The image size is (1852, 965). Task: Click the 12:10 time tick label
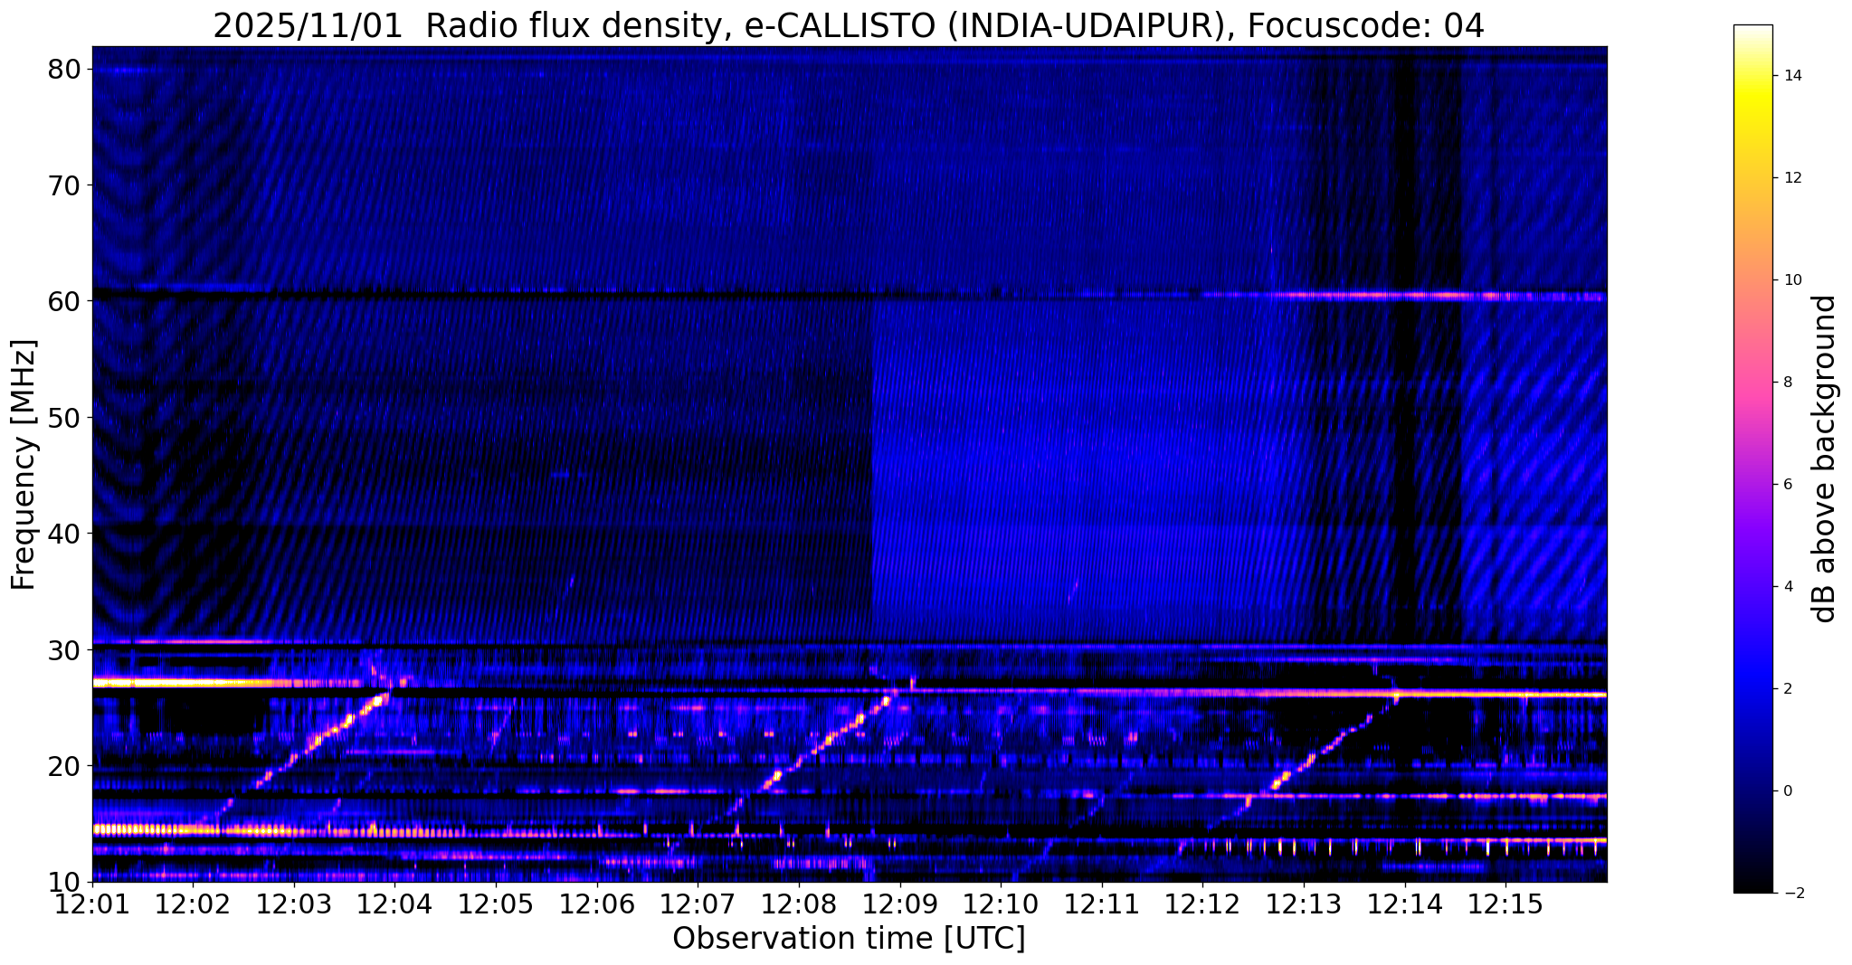coord(1001,905)
